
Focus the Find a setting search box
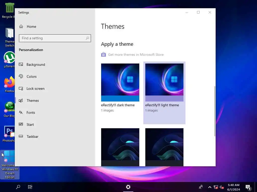[55, 38]
